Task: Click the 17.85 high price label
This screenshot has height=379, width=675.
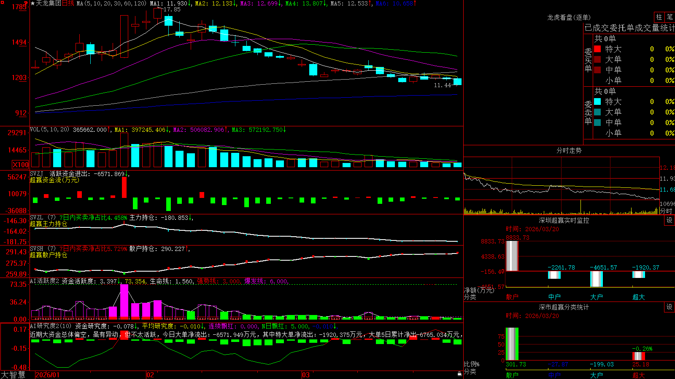Action: 172,9
